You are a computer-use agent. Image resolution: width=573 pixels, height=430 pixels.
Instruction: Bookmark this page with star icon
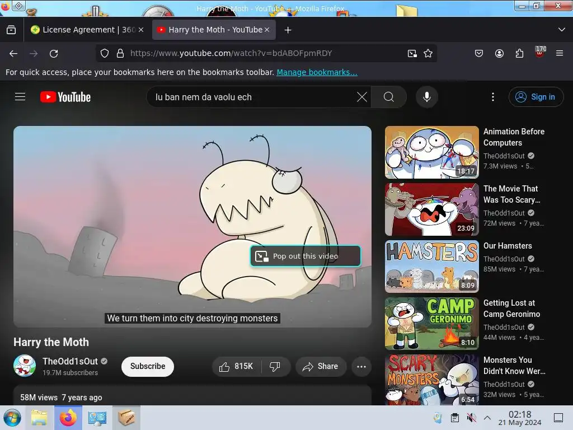pyautogui.click(x=428, y=53)
